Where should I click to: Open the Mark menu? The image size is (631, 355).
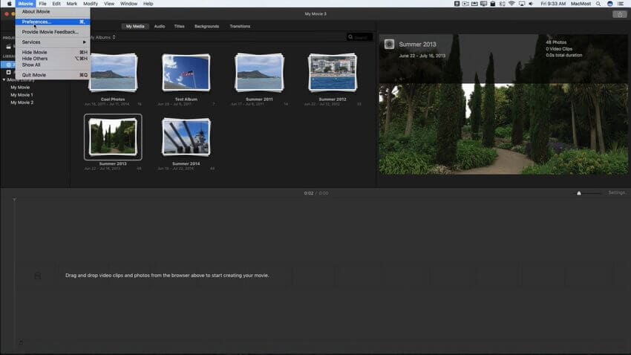pos(71,4)
